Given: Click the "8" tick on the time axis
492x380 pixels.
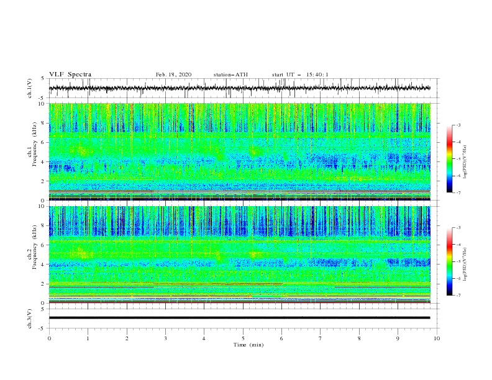Looking at the screenshot, I should point(359,338).
